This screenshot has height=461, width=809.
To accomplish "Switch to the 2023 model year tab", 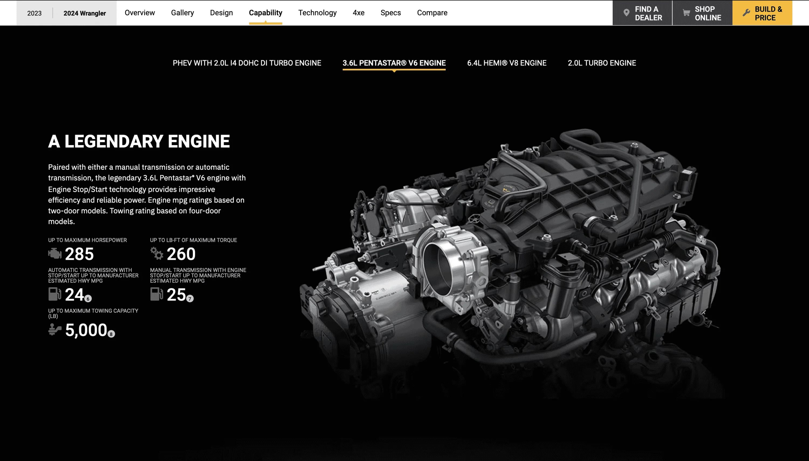I will coord(34,13).
